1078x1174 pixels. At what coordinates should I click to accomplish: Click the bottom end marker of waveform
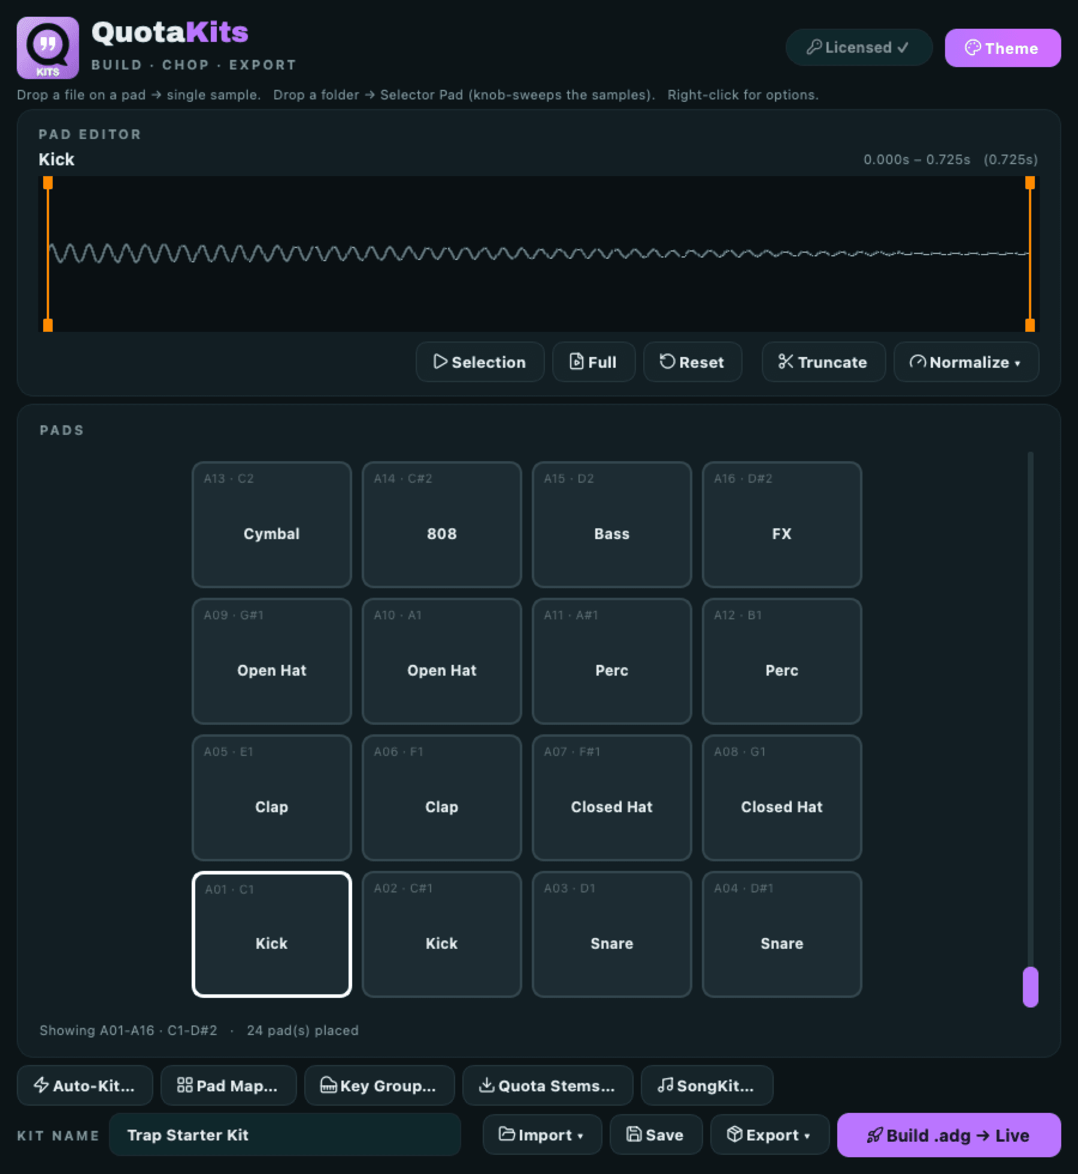1030,325
